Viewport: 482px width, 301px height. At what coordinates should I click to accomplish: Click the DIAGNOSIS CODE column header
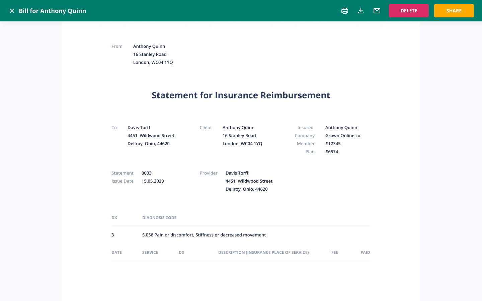click(x=159, y=218)
